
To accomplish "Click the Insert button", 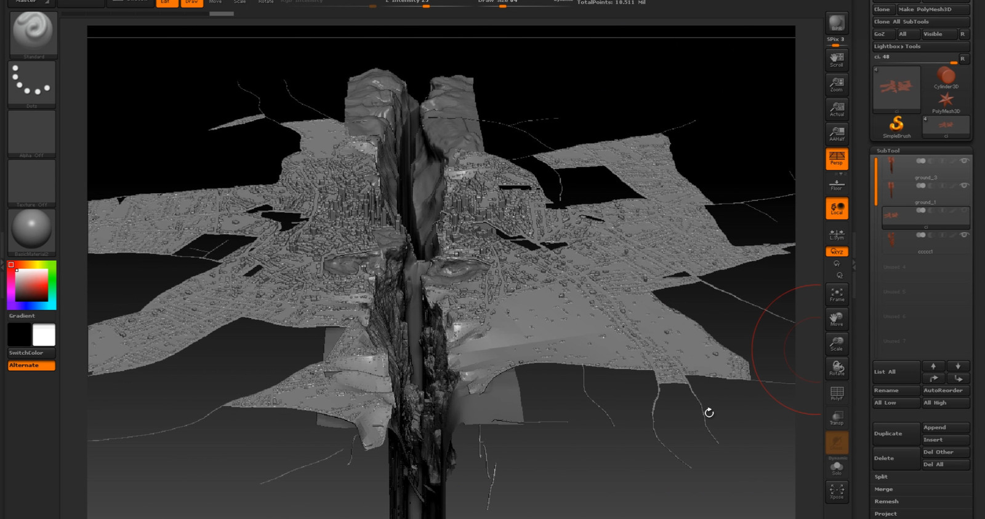I will click(946, 440).
